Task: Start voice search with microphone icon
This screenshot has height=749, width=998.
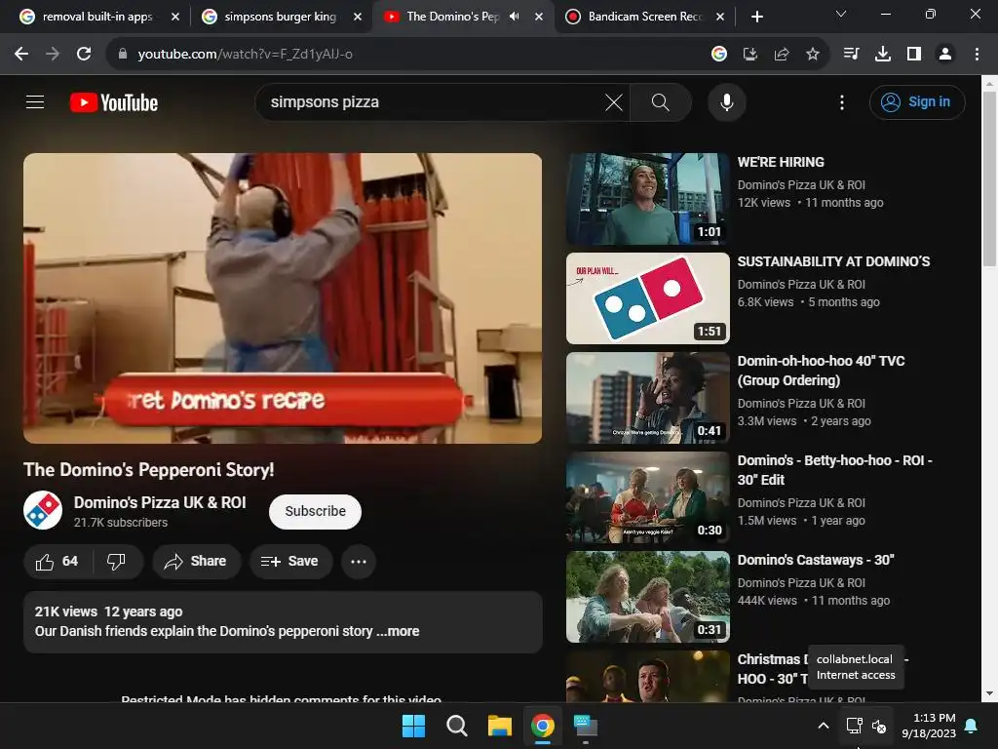Action: click(727, 101)
